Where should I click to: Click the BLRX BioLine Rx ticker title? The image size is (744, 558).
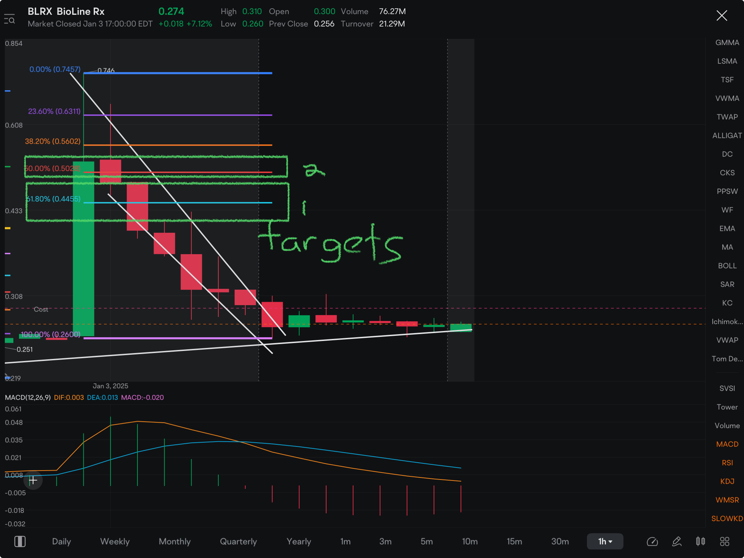[66, 11]
